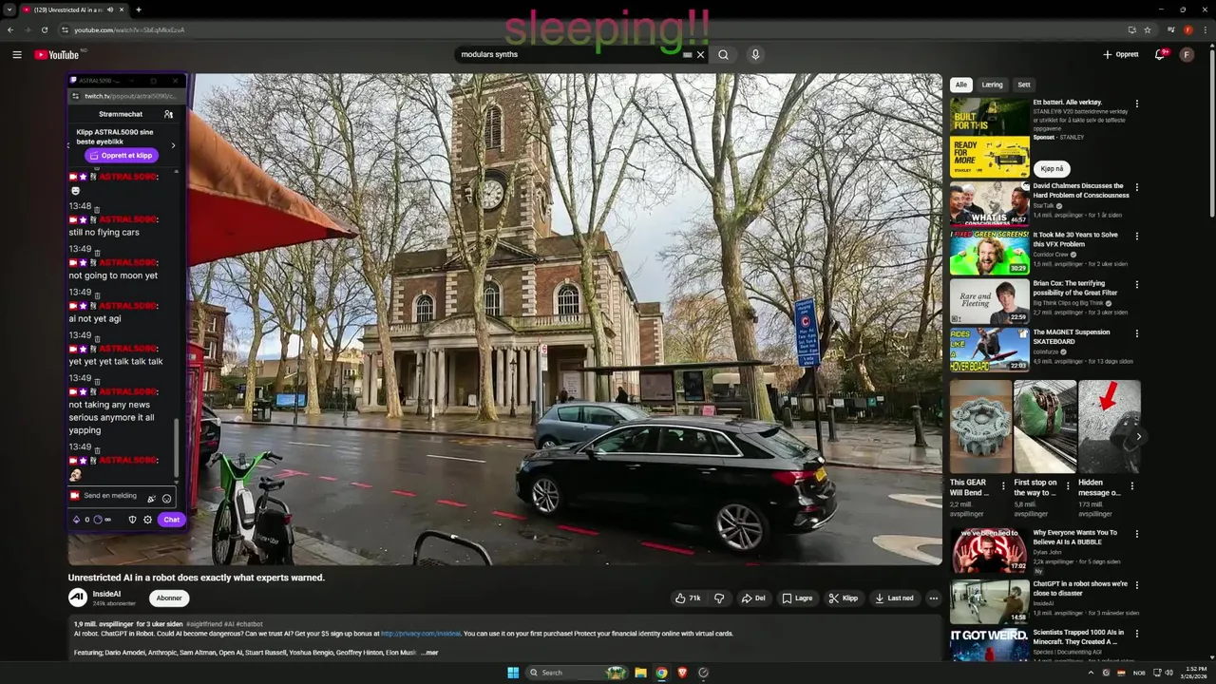Open the InsideAI channel name
This screenshot has width=1216, height=684.
tap(106, 594)
